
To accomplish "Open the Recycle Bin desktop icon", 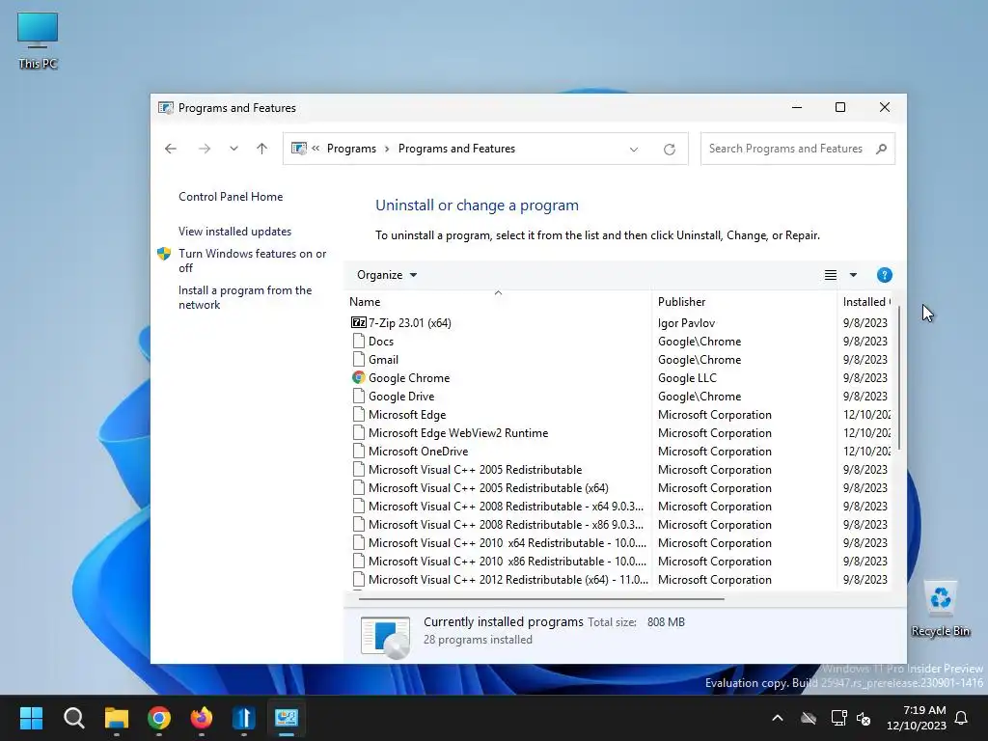I will [x=940, y=610].
